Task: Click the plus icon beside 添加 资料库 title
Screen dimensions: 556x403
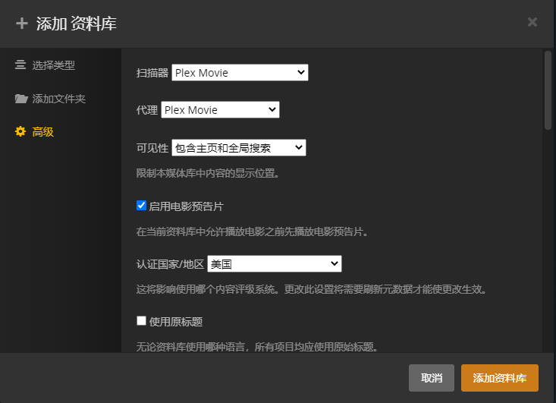Action: tap(22, 24)
